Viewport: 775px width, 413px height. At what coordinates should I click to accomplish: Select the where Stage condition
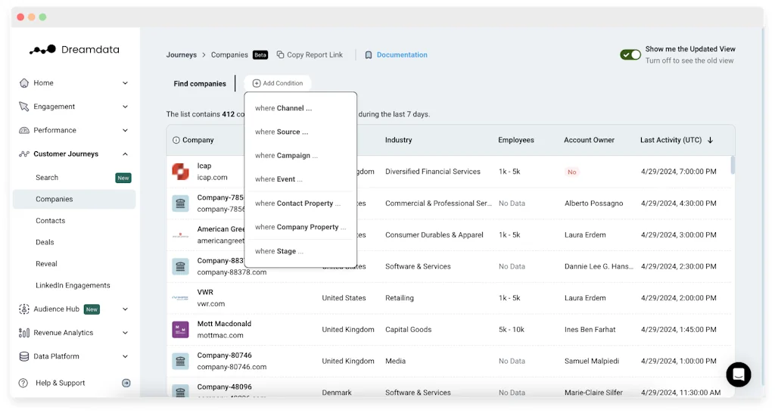[300, 251]
